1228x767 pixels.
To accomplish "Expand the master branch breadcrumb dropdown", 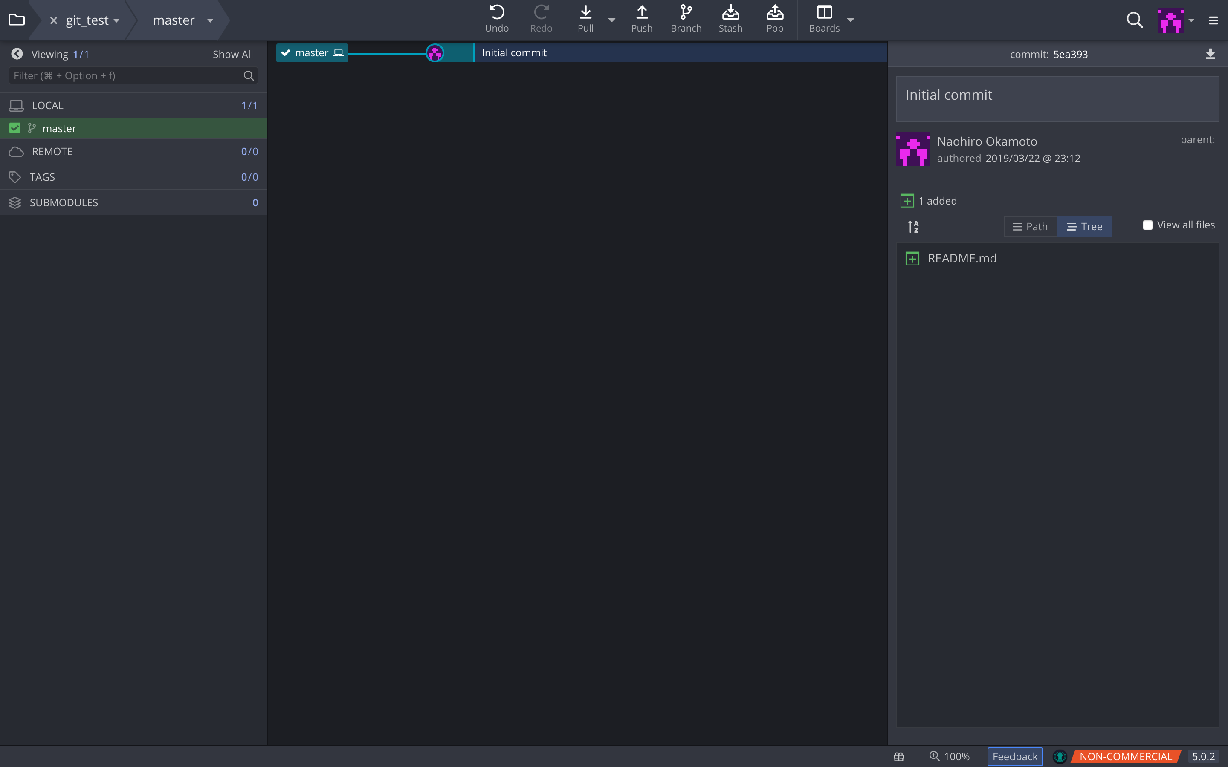I will [x=210, y=20].
